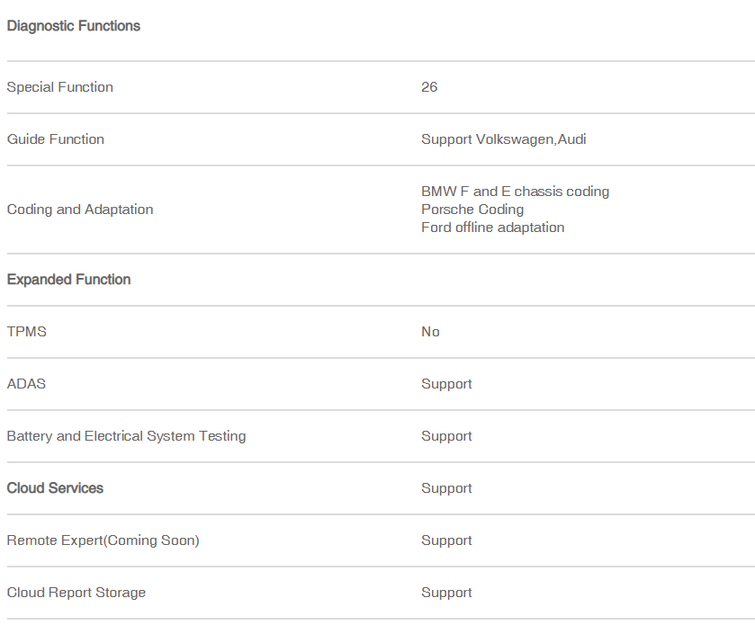Image resolution: width=755 pixels, height=625 pixels.
Task: Click Support value in ADAS row
Action: tap(446, 384)
